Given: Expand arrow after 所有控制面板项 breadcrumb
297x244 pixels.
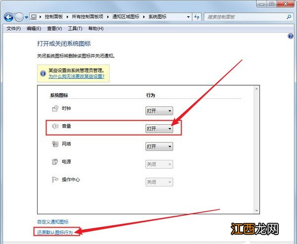Looking at the screenshot, I should 108,17.
